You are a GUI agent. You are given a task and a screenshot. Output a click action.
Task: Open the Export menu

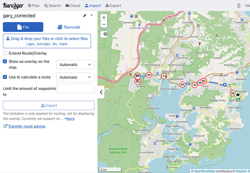113,6
